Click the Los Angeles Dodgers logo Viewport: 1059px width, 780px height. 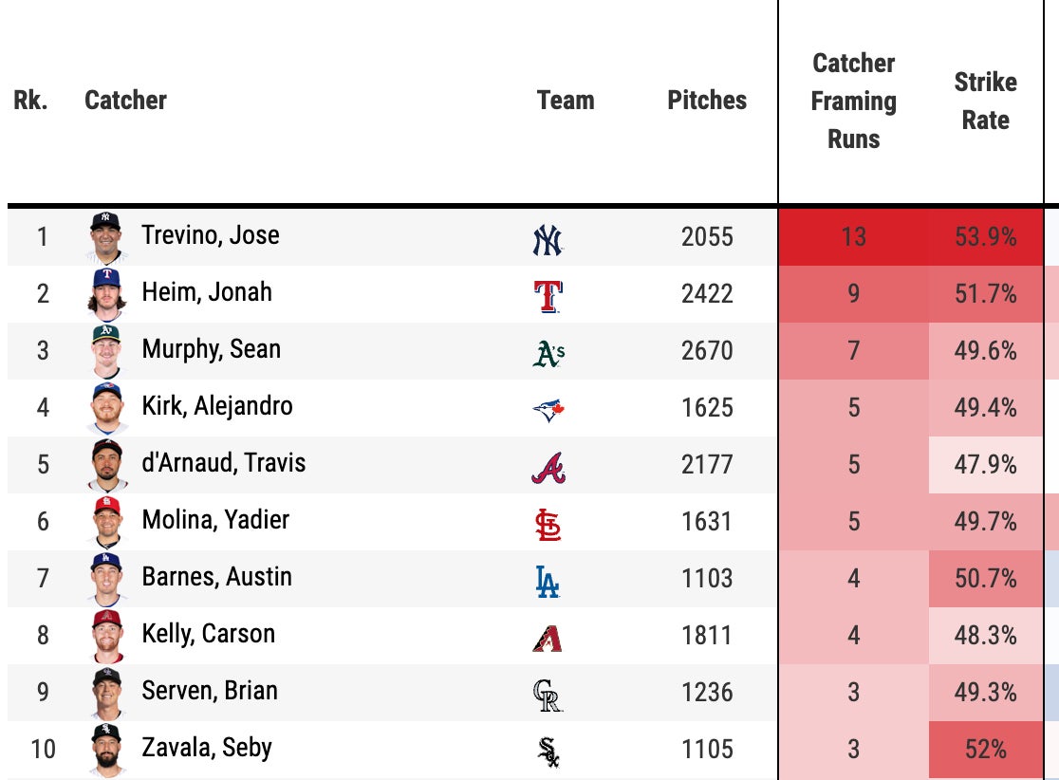548,580
